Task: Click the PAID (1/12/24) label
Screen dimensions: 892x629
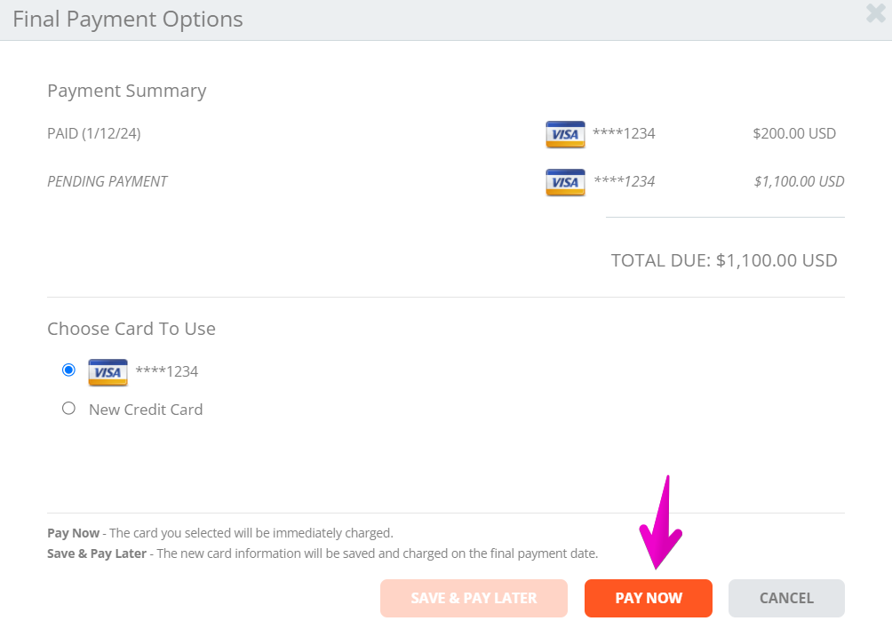Action: 94,133
